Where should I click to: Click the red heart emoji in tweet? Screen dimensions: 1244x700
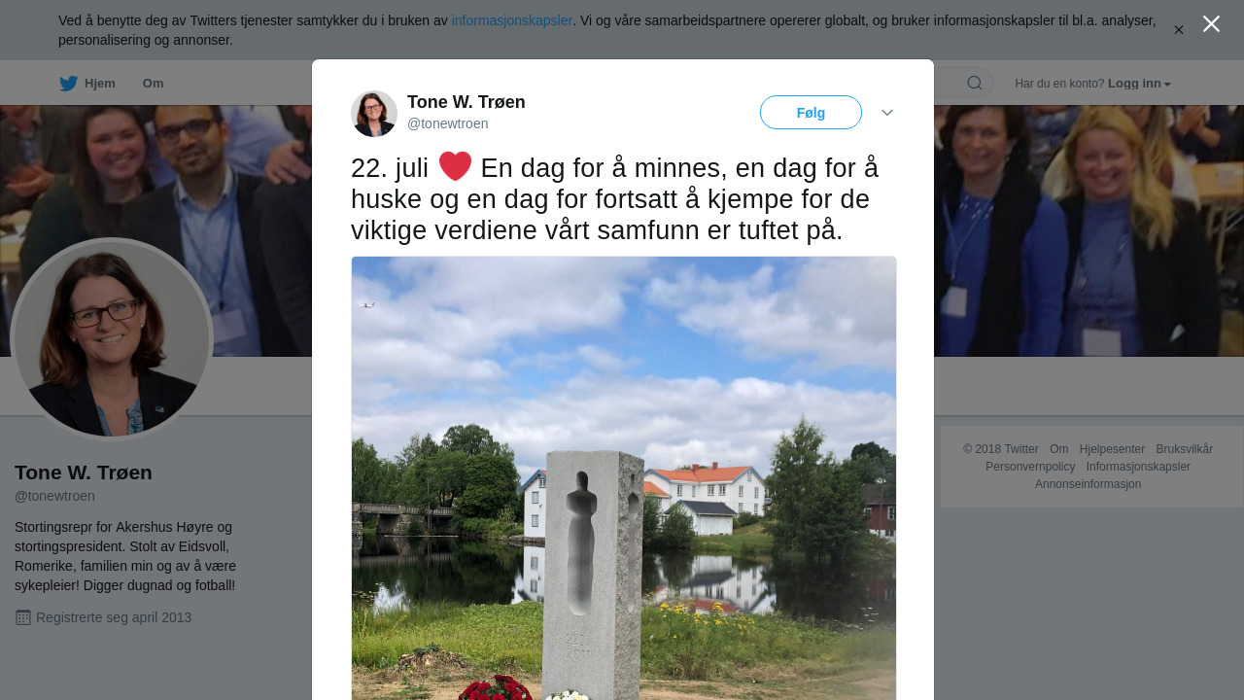point(455,166)
